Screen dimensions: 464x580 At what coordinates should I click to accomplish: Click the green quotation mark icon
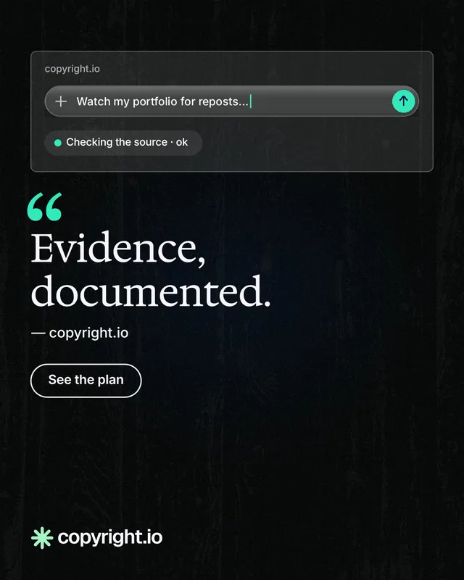(44, 207)
